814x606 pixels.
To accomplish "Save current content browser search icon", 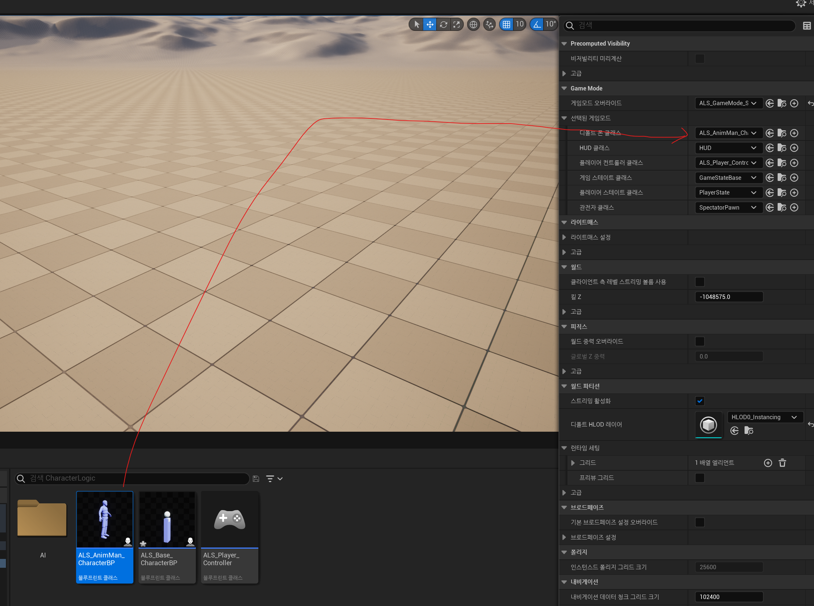I will [x=256, y=479].
